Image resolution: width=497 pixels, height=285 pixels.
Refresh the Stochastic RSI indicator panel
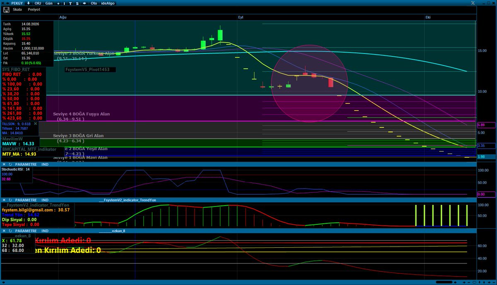[10, 164]
